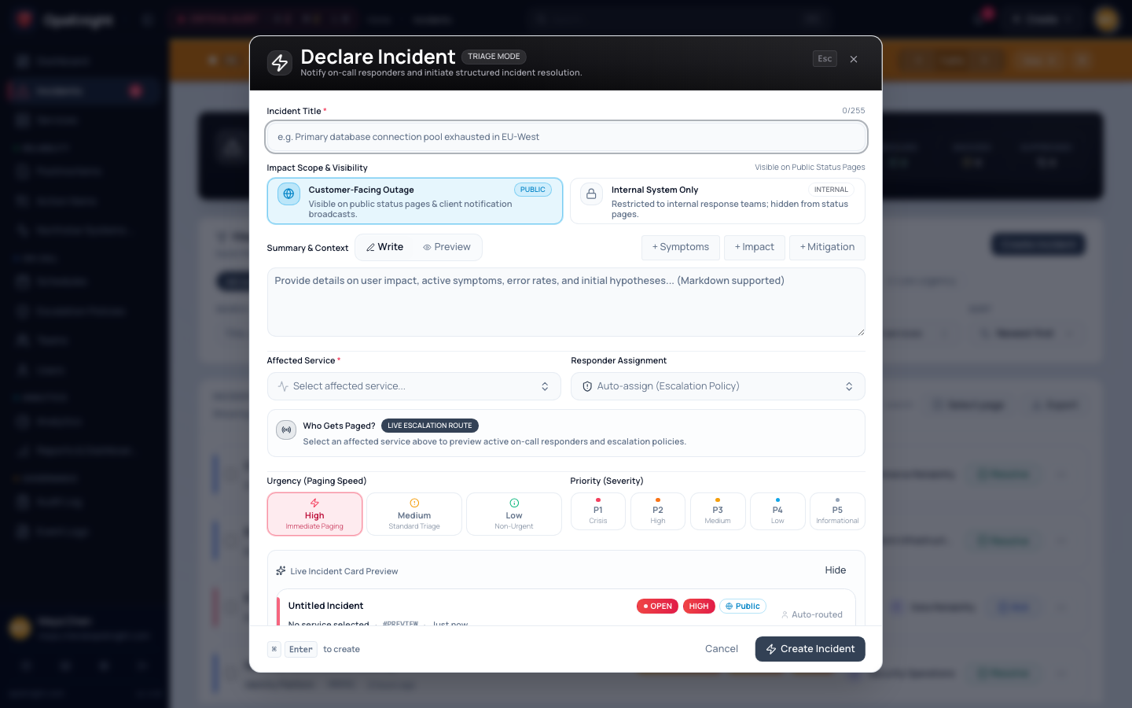Click the lock icon in Internal System Only
The image size is (1132, 708).
(591, 194)
